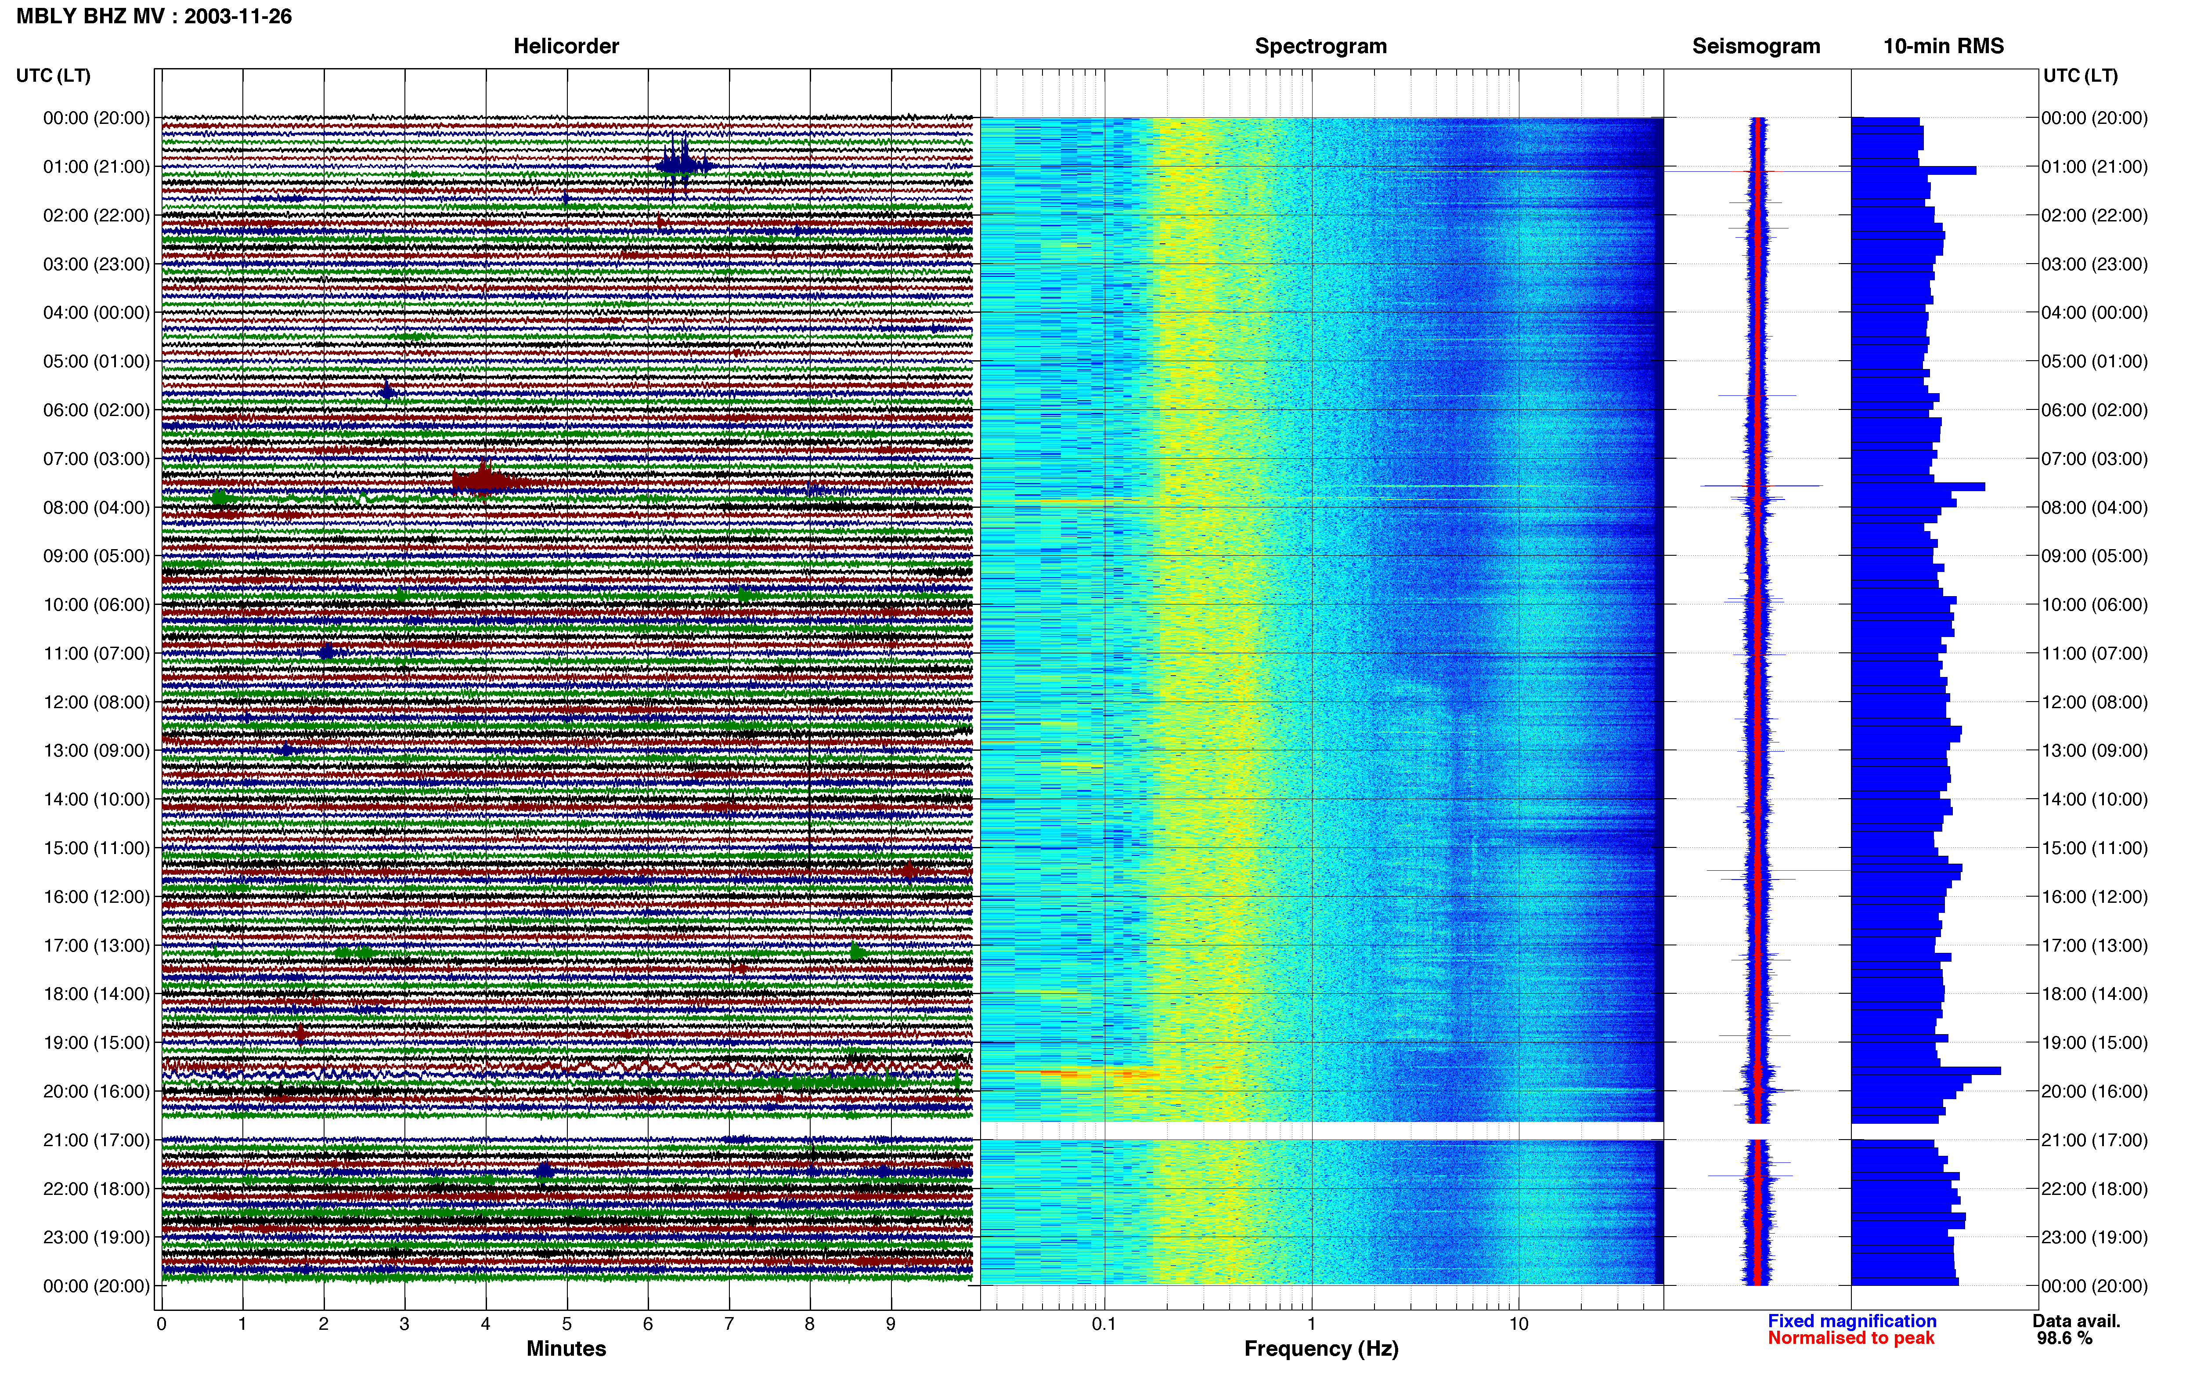Click the RMS peak bar near 07:30
2204x1379 pixels.
1918,487
